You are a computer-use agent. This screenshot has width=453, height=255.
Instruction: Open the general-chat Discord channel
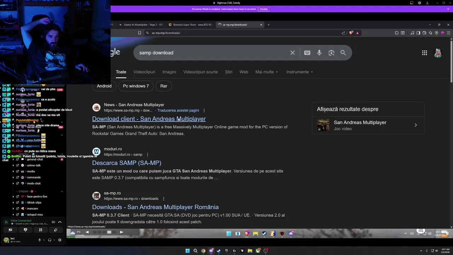35,159
